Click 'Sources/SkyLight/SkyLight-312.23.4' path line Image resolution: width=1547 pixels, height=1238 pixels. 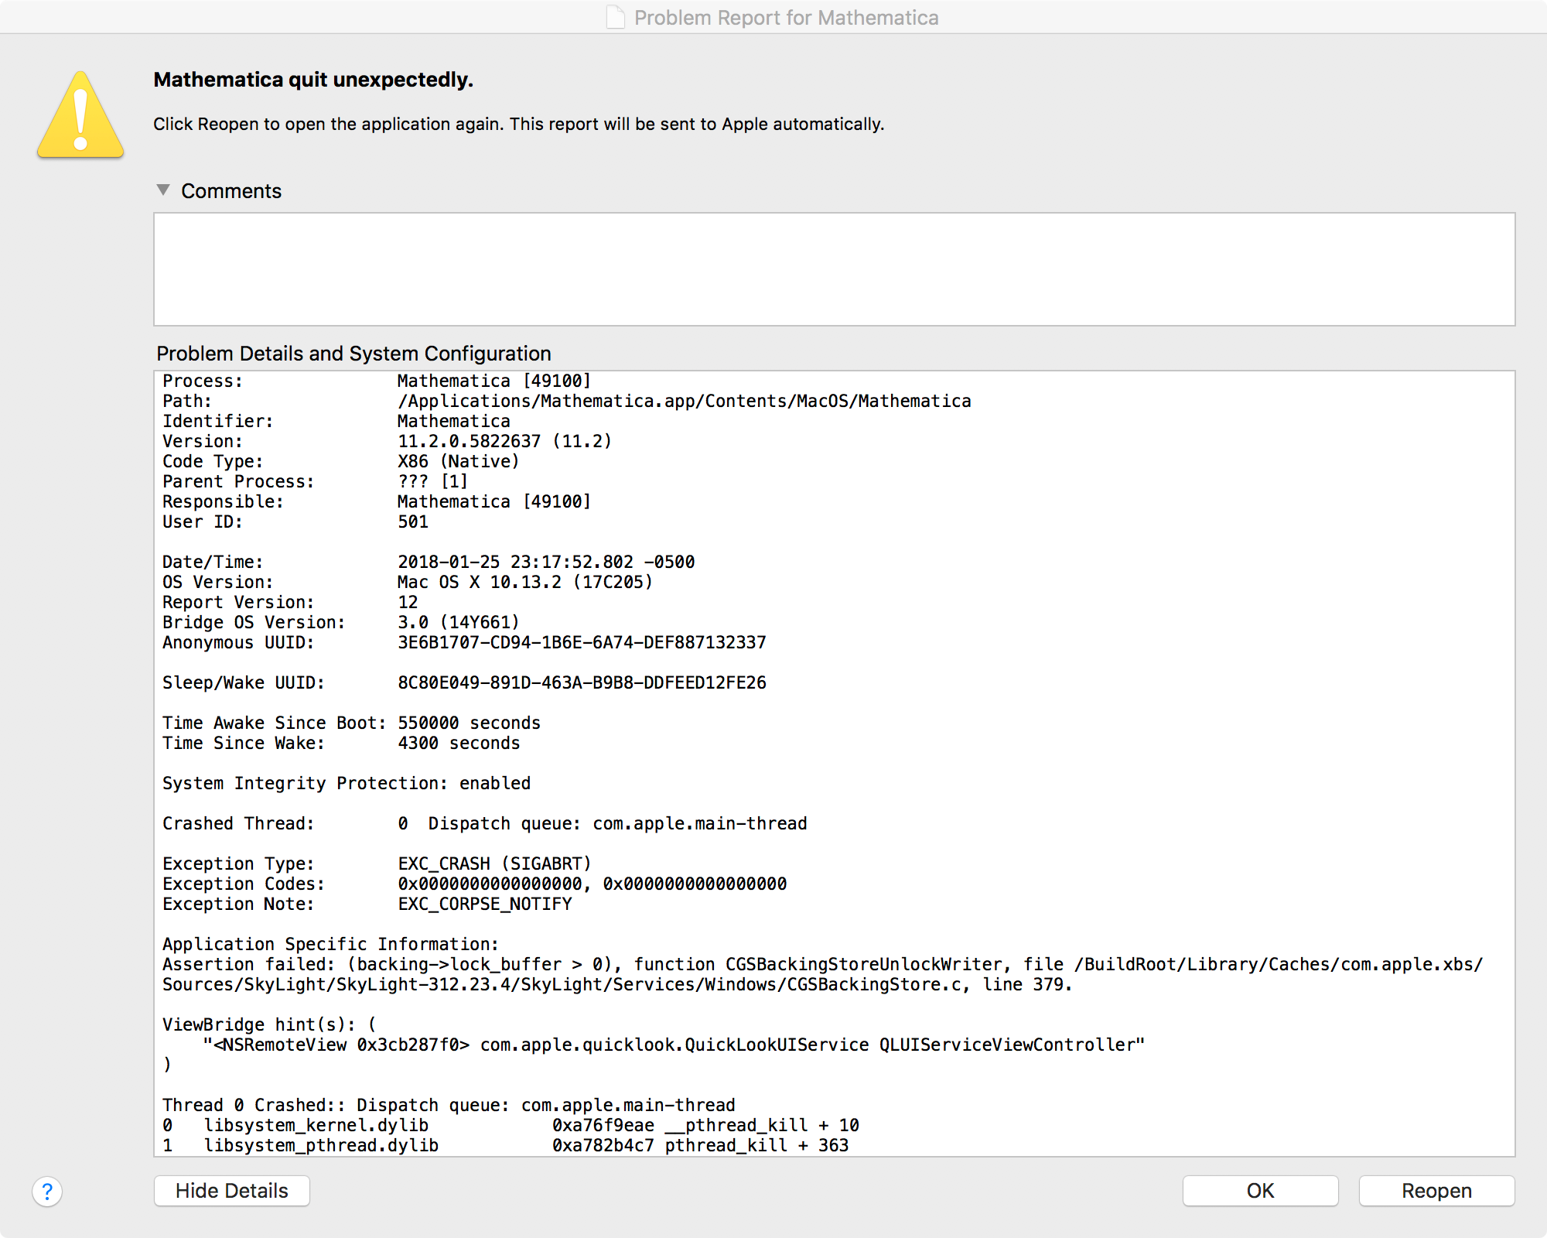(617, 984)
